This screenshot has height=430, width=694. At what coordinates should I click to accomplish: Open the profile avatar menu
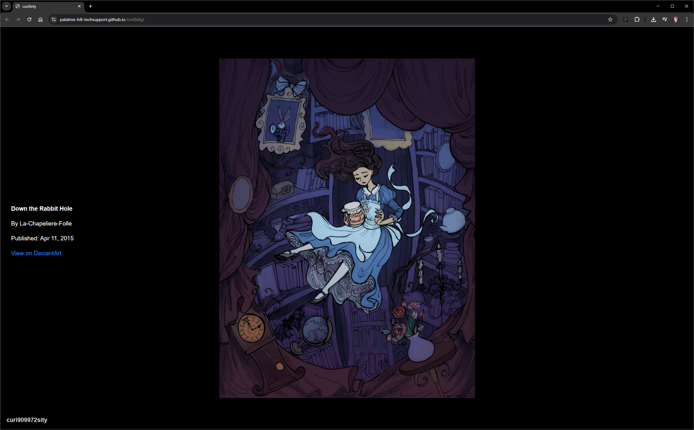(x=676, y=19)
